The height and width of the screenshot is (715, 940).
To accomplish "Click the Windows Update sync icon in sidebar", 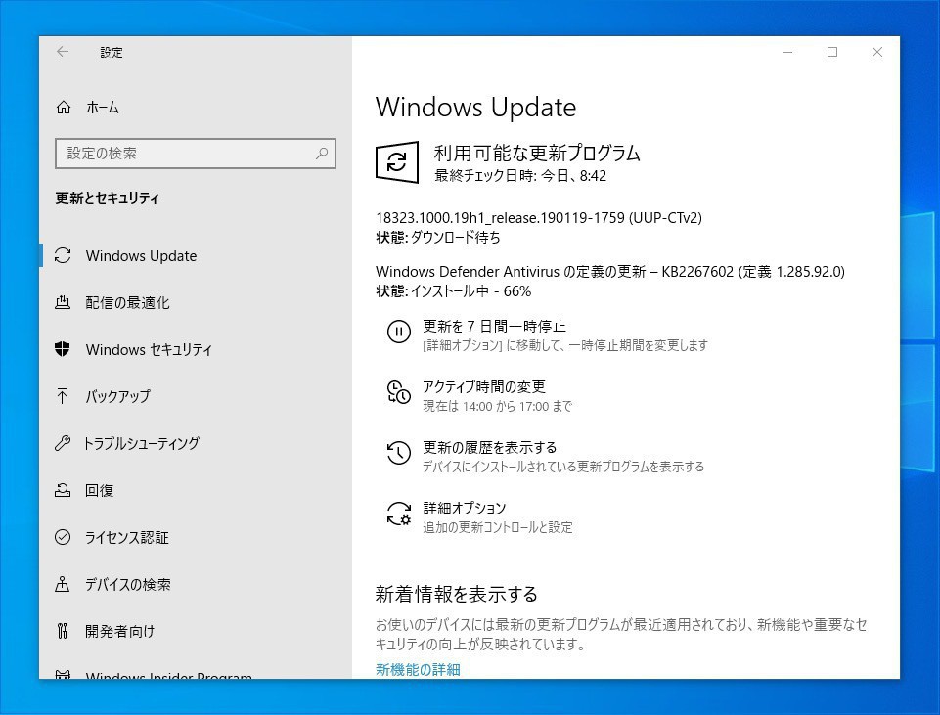I will pos(63,256).
